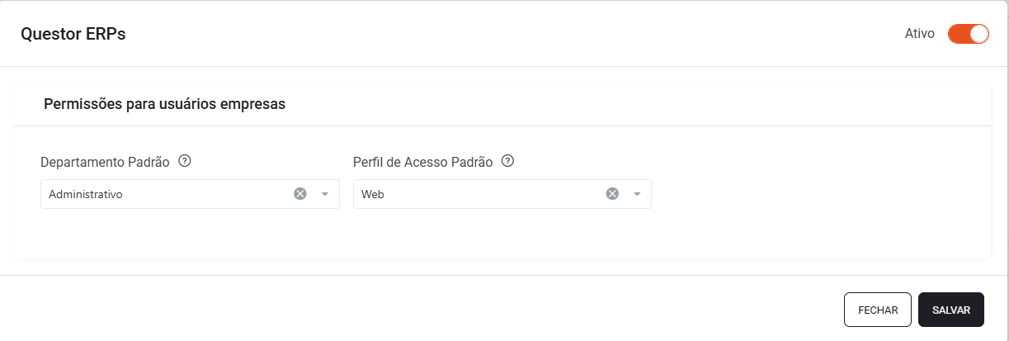Click the Questor ERPs title

click(73, 34)
